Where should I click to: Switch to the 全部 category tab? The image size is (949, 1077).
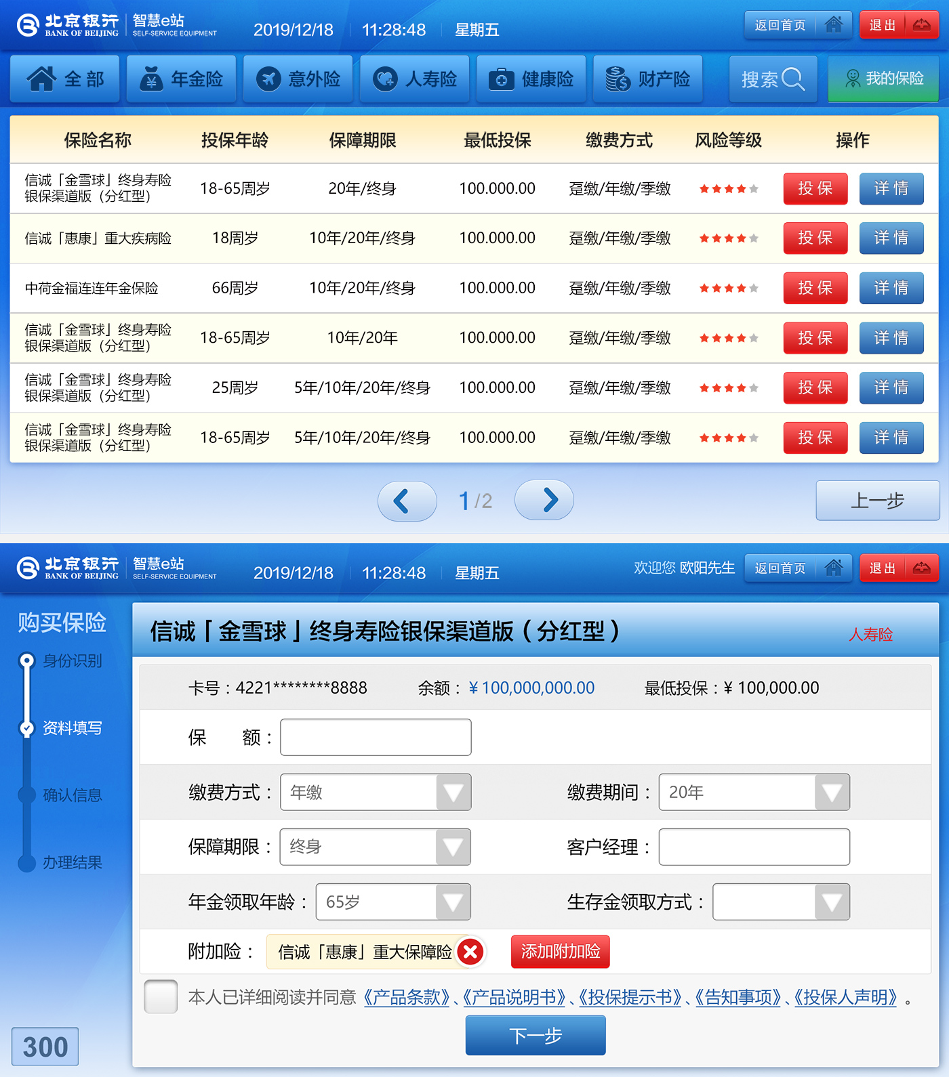pyautogui.click(x=65, y=79)
